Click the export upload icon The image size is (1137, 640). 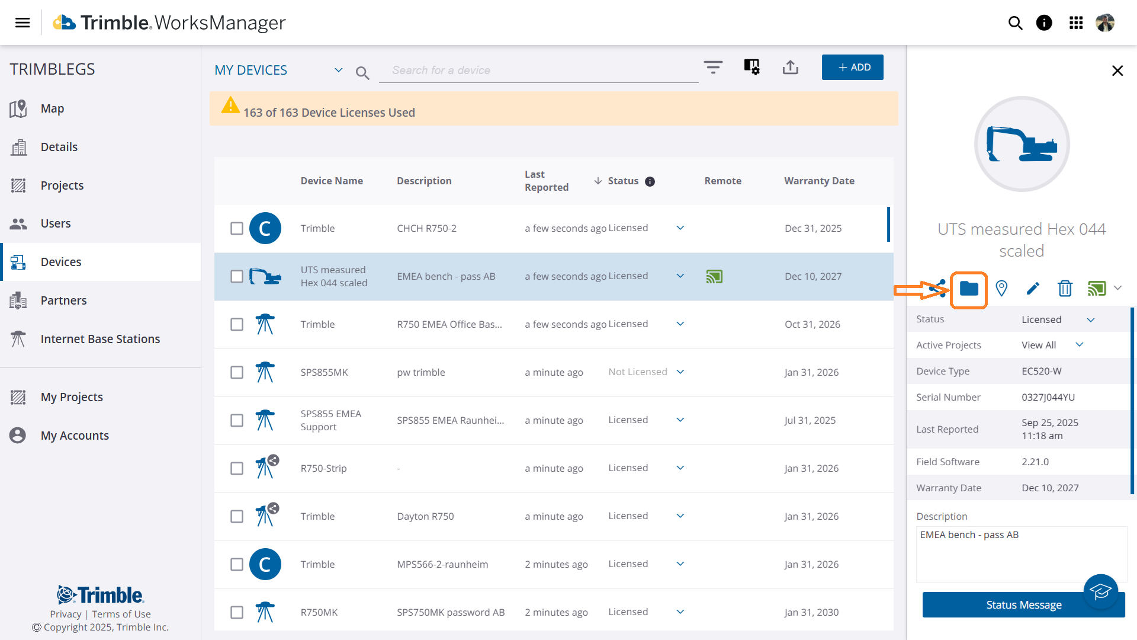coord(790,67)
